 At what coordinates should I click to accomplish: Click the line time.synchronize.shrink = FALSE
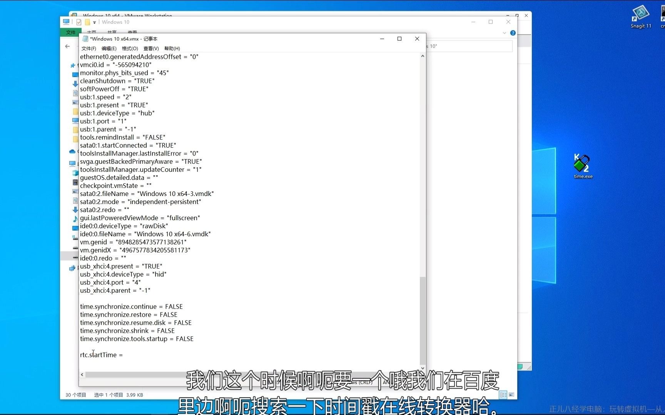coord(127,331)
